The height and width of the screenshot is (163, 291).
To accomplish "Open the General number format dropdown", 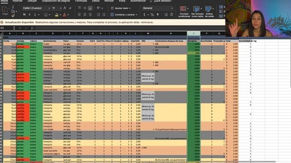I will point(158,8).
